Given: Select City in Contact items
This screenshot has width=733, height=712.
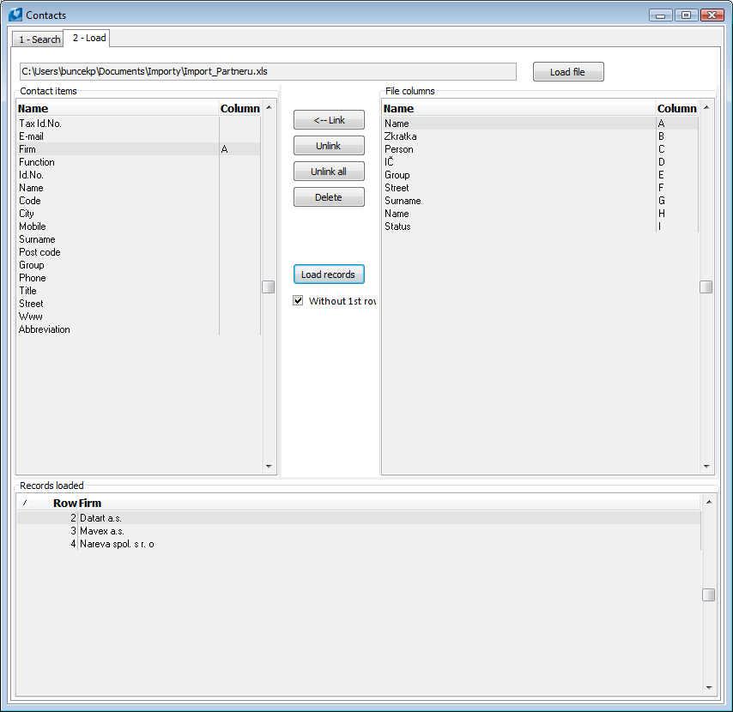Looking at the screenshot, I should point(139,213).
